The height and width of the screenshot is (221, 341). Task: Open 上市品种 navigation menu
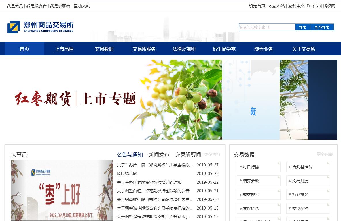click(64, 49)
